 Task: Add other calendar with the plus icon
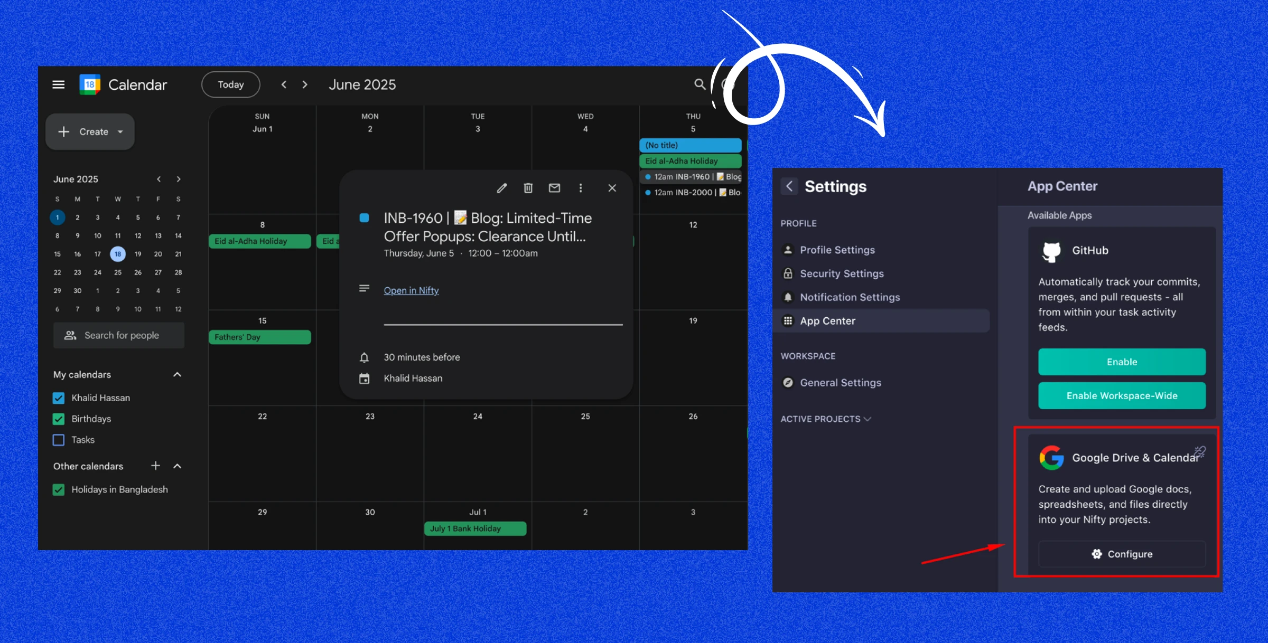click(155, 466)
